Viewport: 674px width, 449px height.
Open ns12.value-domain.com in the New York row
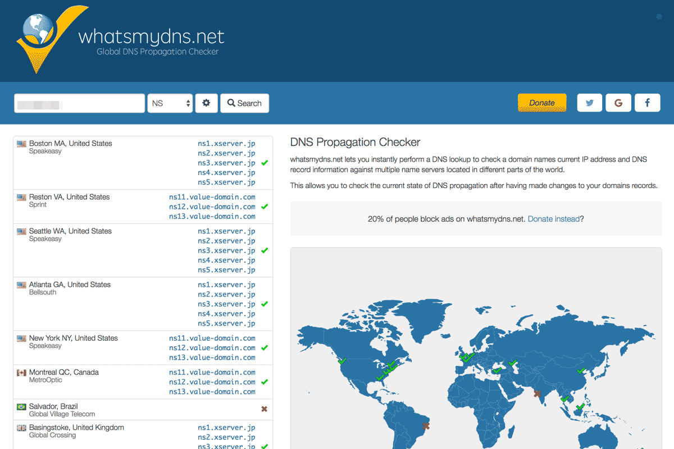coord(212,348)
